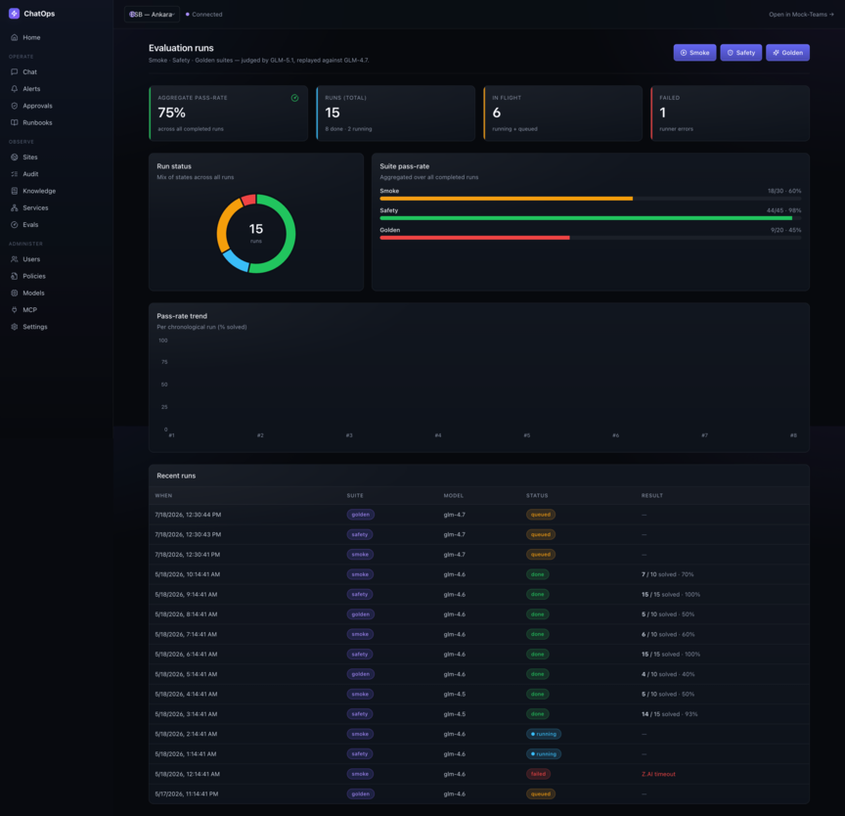Click the Golden pass-rate progress bar
Viewport: 845px width, 816px height.
(590, 237)
